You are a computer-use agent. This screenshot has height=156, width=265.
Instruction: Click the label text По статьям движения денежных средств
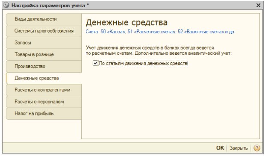coord(143,63)
